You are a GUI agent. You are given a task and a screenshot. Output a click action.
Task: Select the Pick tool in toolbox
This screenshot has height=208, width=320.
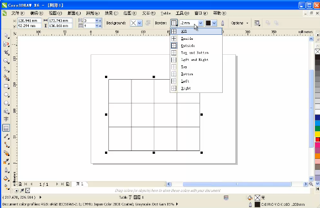pos(6,36)
